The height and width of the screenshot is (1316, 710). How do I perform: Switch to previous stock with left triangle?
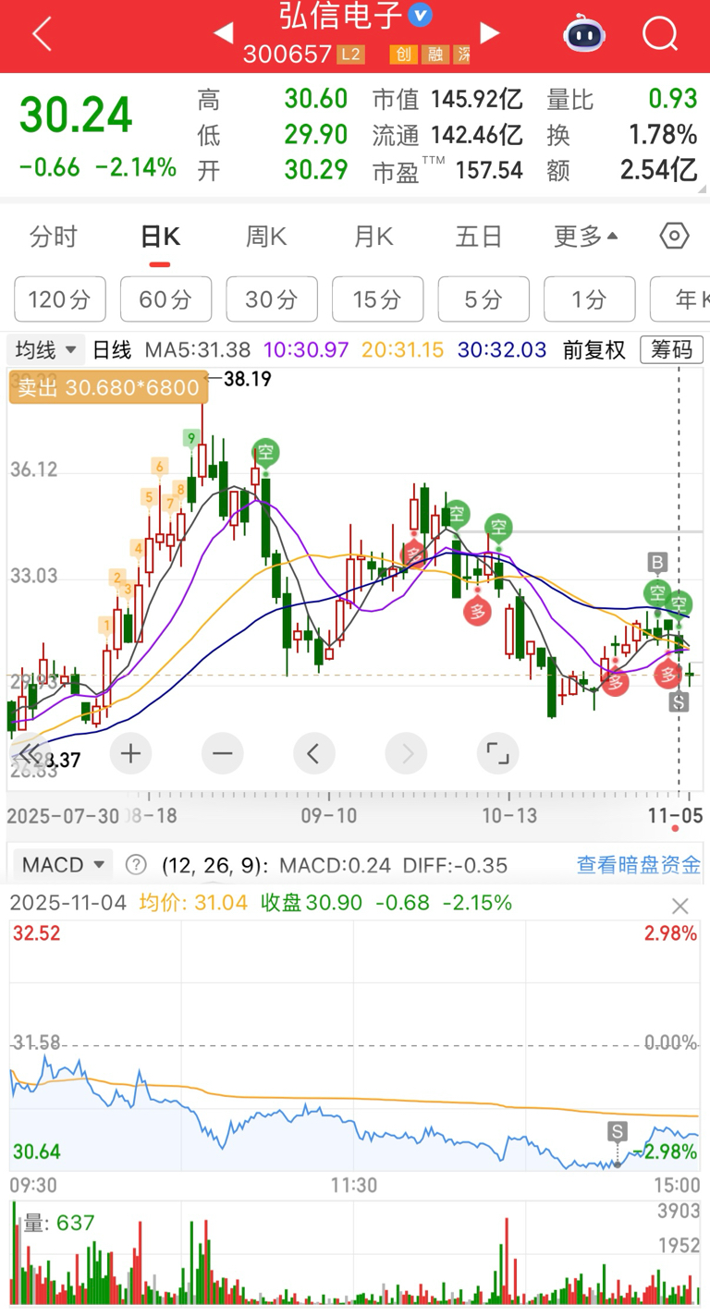(x=223, y=34)
